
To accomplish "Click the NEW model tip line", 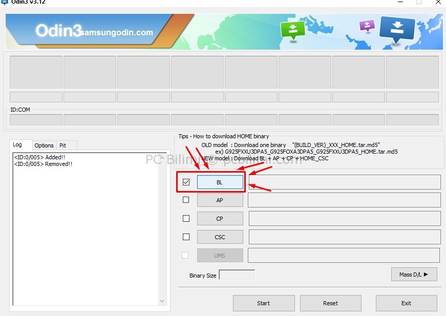I will [x=265, y=158].
